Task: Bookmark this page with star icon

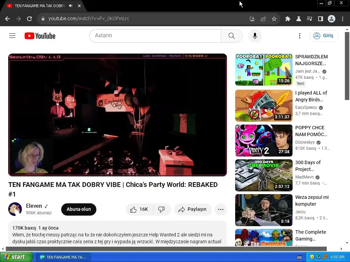Action: [x=274, y=19]
